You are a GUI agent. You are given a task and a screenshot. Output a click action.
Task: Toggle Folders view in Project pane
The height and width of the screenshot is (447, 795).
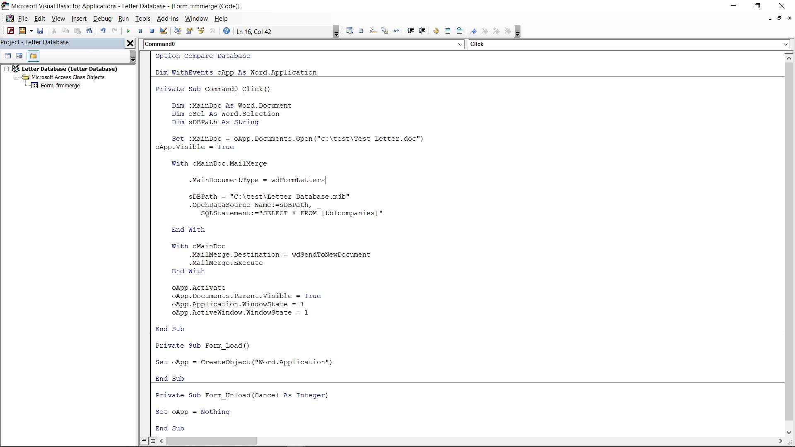[34, 56]
